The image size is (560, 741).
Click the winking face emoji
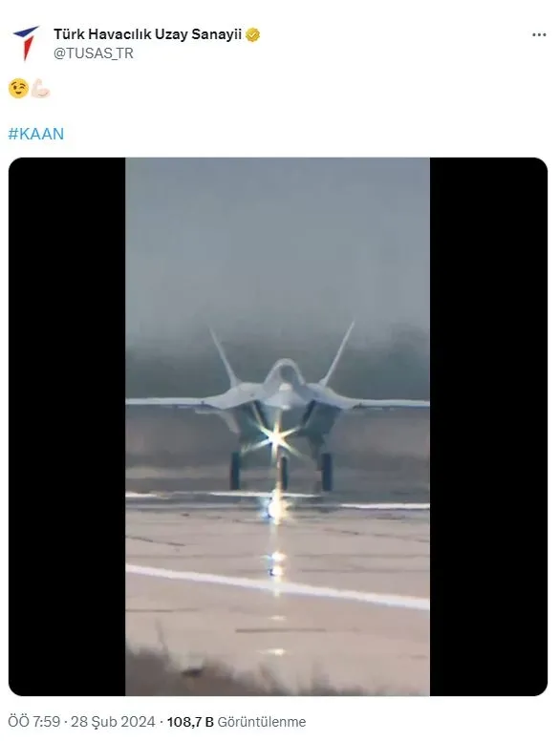[x=18, y=89]
